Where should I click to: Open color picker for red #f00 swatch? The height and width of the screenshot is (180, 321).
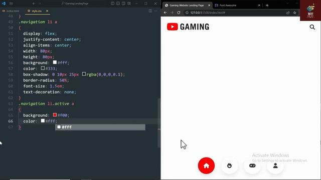click(x=55, y=115)
